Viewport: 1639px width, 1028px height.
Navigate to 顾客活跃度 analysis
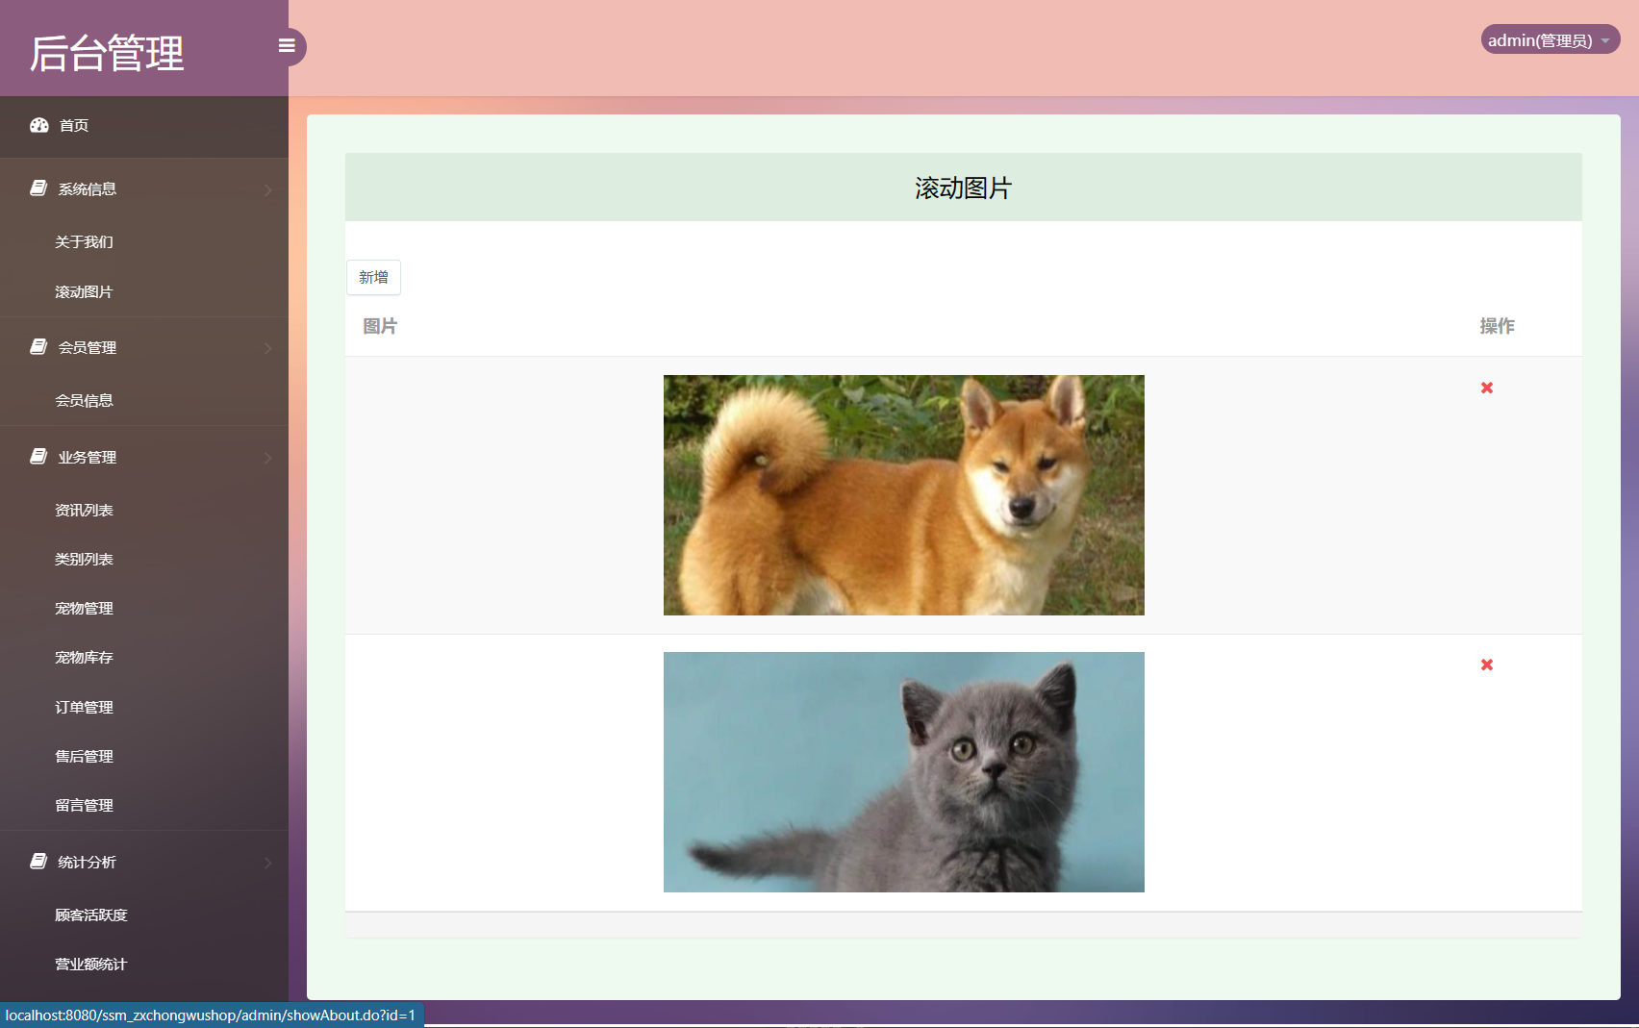pos(89,915)
